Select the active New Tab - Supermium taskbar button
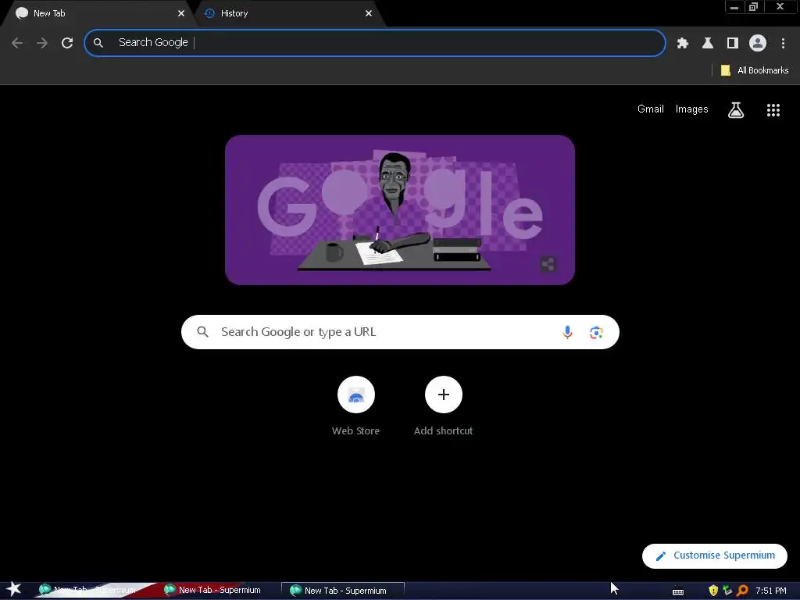This screenshot has height=600, width=800. coord(343,591)
